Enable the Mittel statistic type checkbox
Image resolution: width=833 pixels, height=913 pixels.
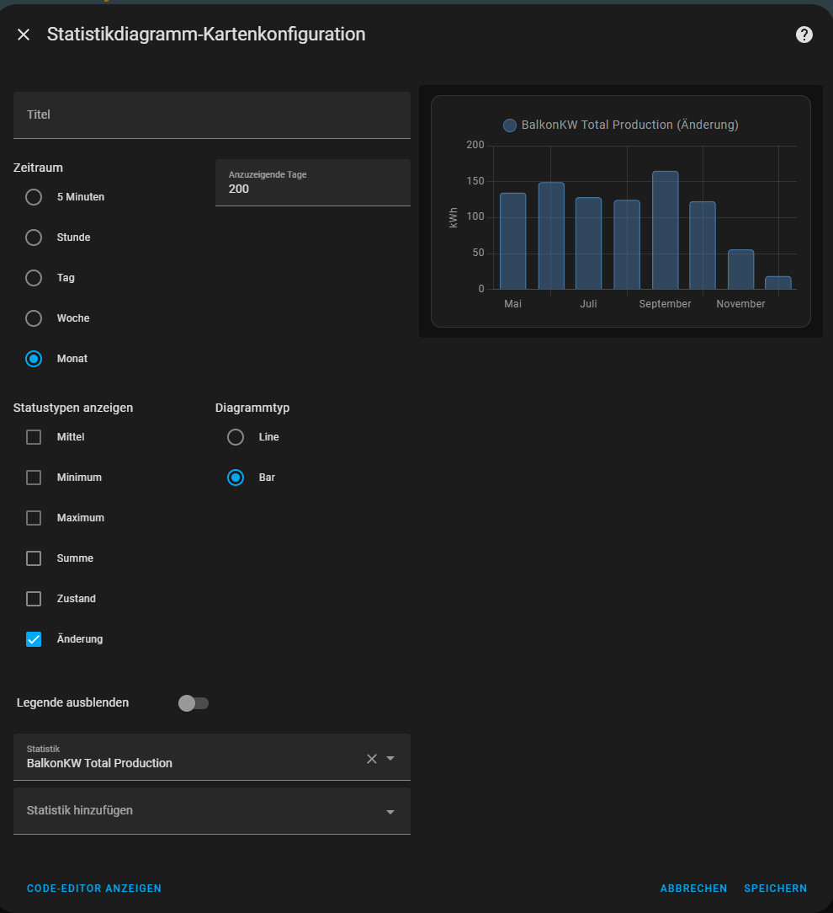(x=34, y=437)
